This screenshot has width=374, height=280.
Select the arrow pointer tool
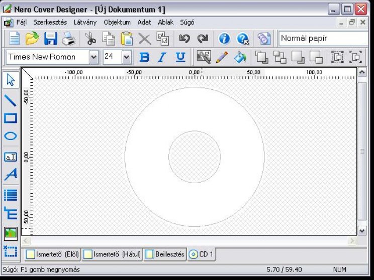(x=11, y=80)
